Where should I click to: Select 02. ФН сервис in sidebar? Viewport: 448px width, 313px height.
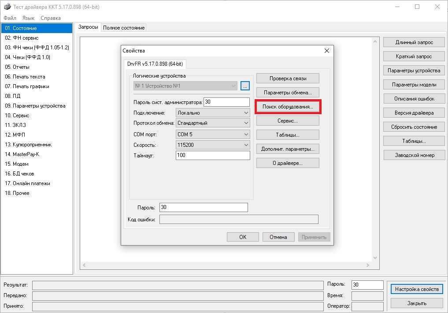22,38
